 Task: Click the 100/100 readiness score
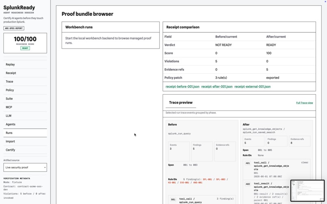click(x=25, y=39)
